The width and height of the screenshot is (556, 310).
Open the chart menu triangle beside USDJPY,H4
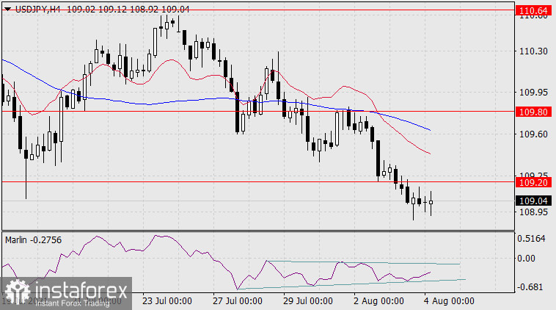click(x=7, y=7)
